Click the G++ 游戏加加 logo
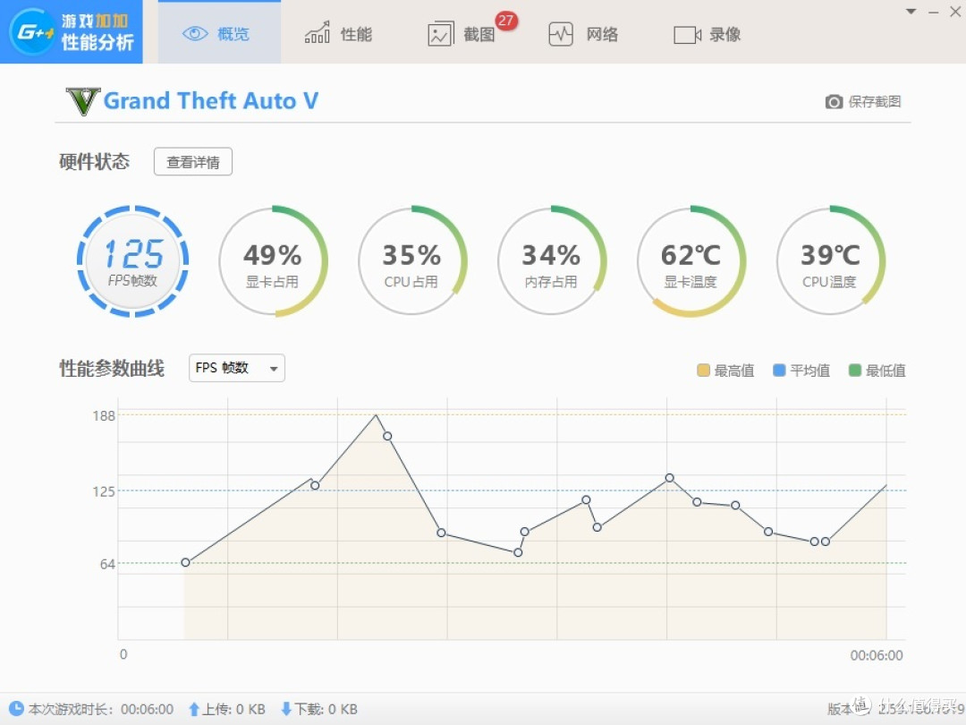 [x=72, y=31]
